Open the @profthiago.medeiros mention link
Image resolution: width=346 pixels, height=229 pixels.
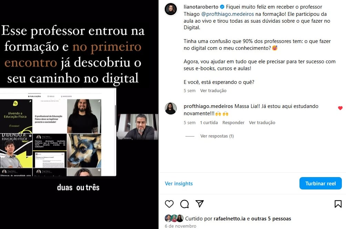(x=227, y=14)
